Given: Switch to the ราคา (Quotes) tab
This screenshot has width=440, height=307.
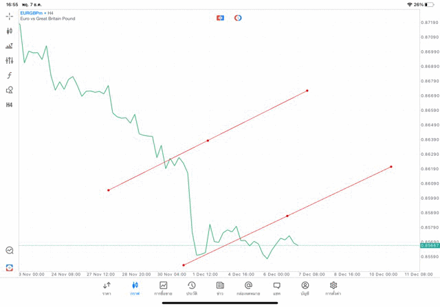Looking at the screenshot, I should pos(107,288).
